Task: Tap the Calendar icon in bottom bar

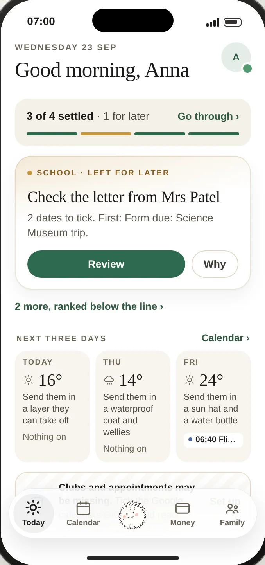Action: 83,508
